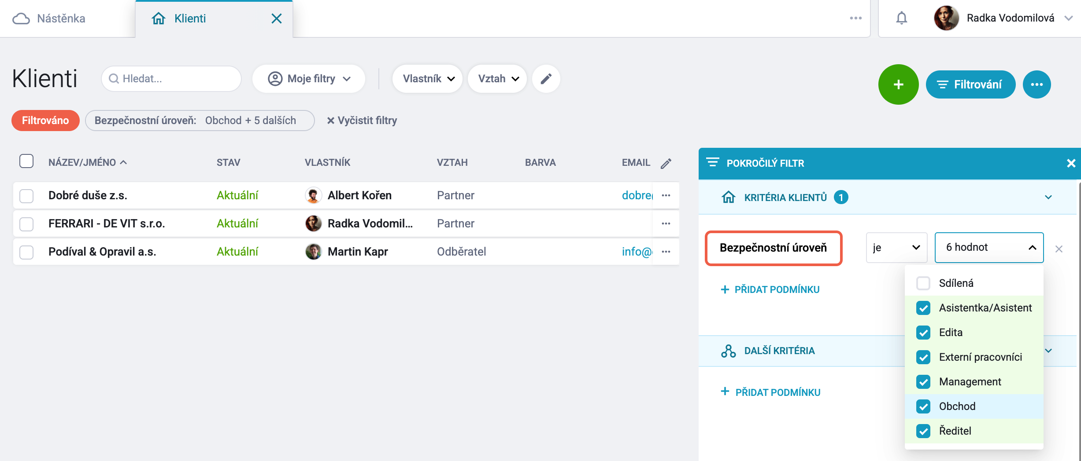Open the blue three-dots more options button

coord(1037,84)
